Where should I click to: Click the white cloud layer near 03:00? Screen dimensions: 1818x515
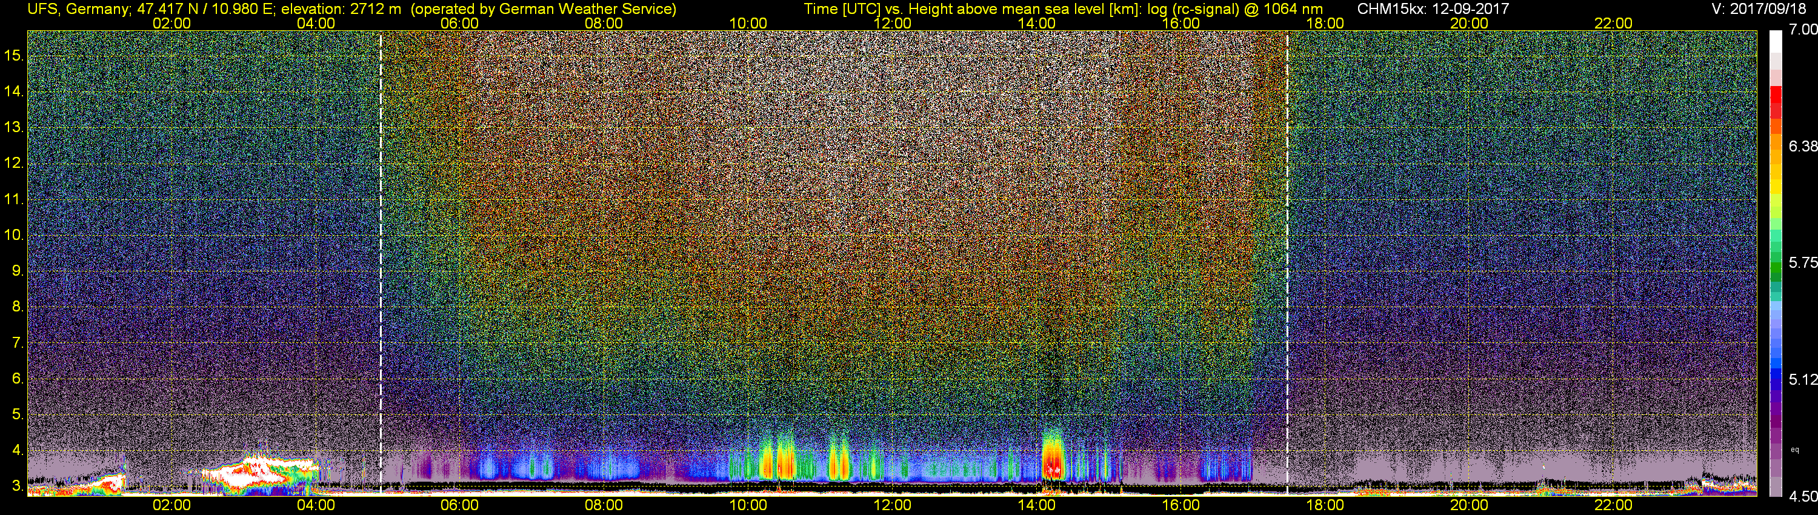click(261, 471)
